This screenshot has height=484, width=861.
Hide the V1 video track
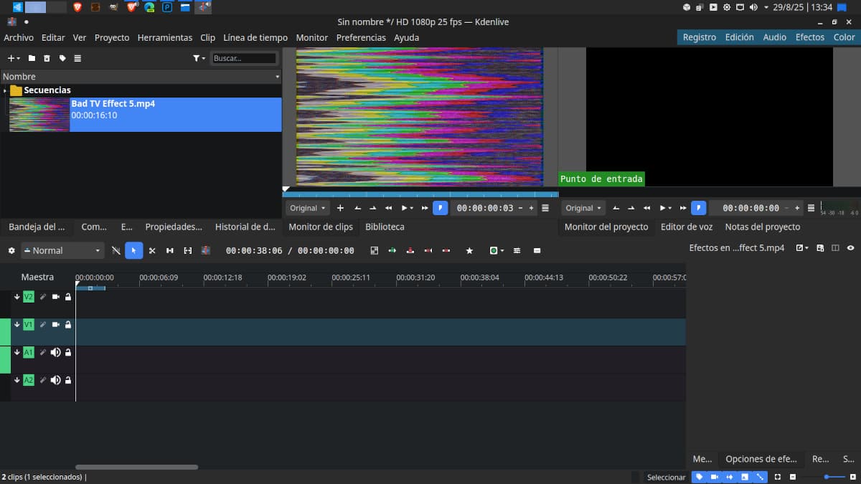pyautogui.click(x=55, y=324)
